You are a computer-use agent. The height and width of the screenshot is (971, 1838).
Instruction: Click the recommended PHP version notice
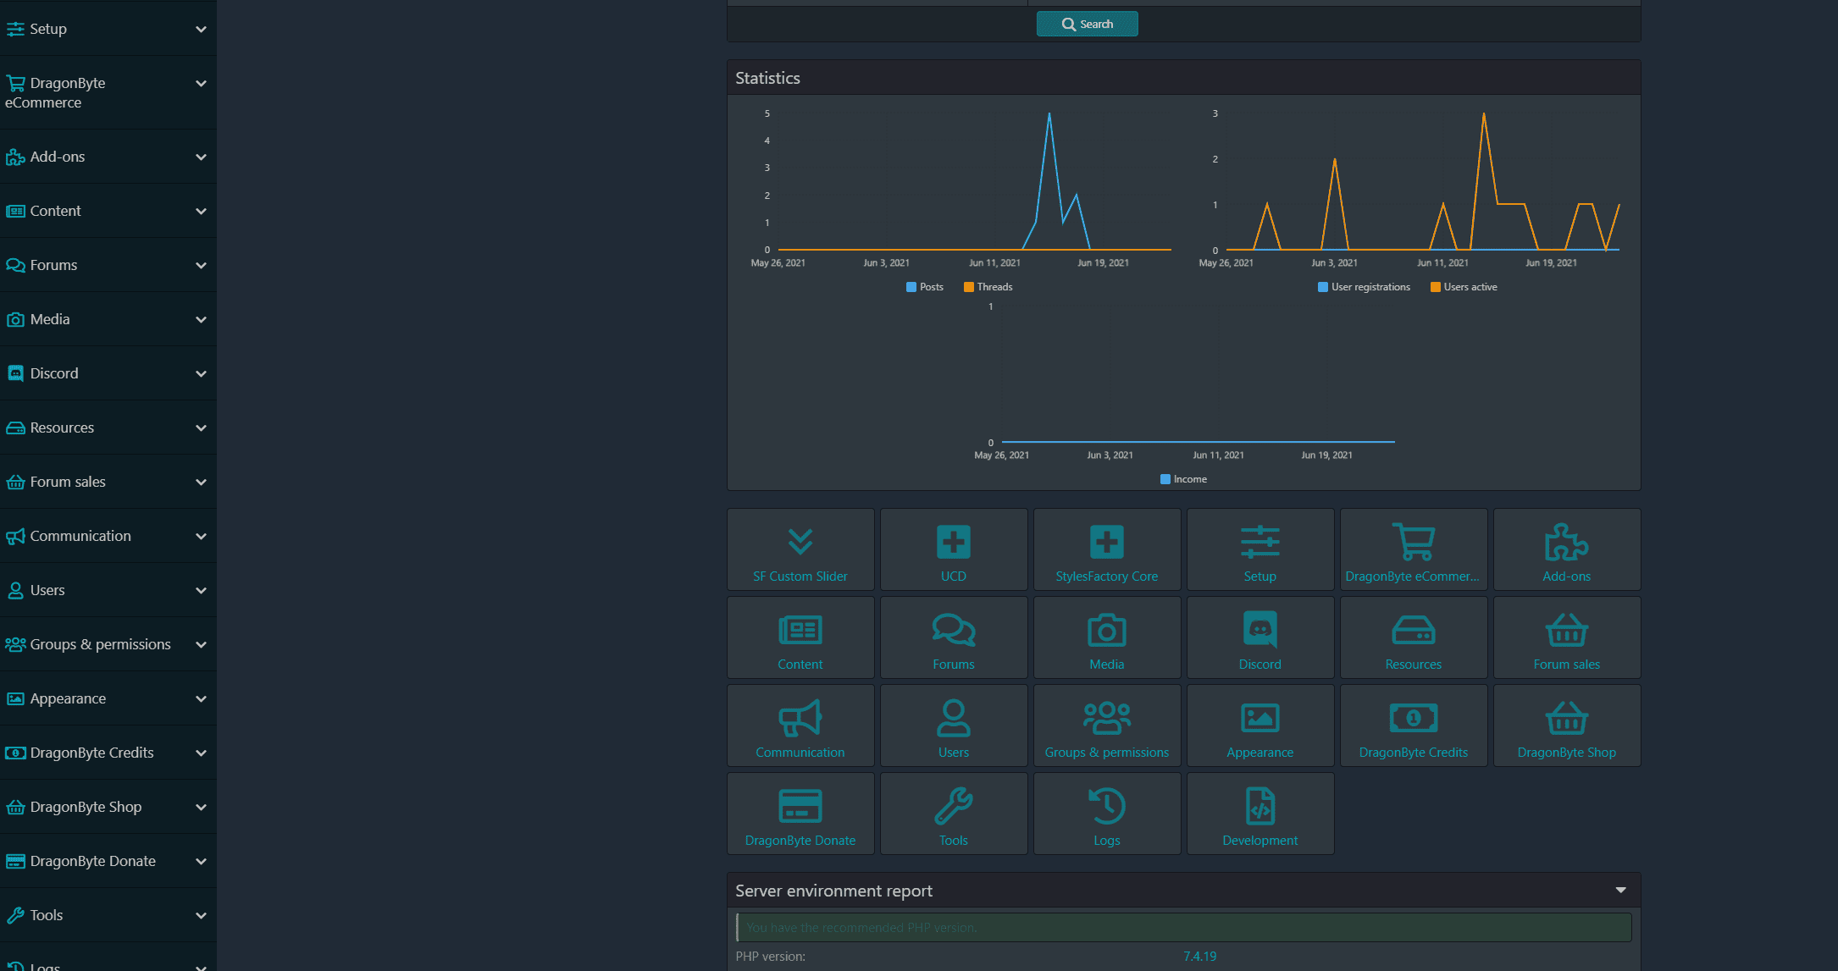[x=1184, y=927]
